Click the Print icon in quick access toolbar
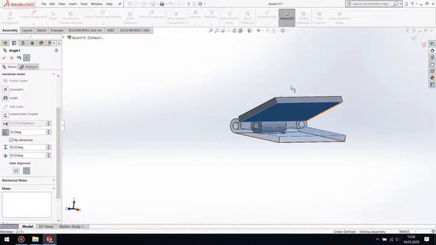 (162, 4)
